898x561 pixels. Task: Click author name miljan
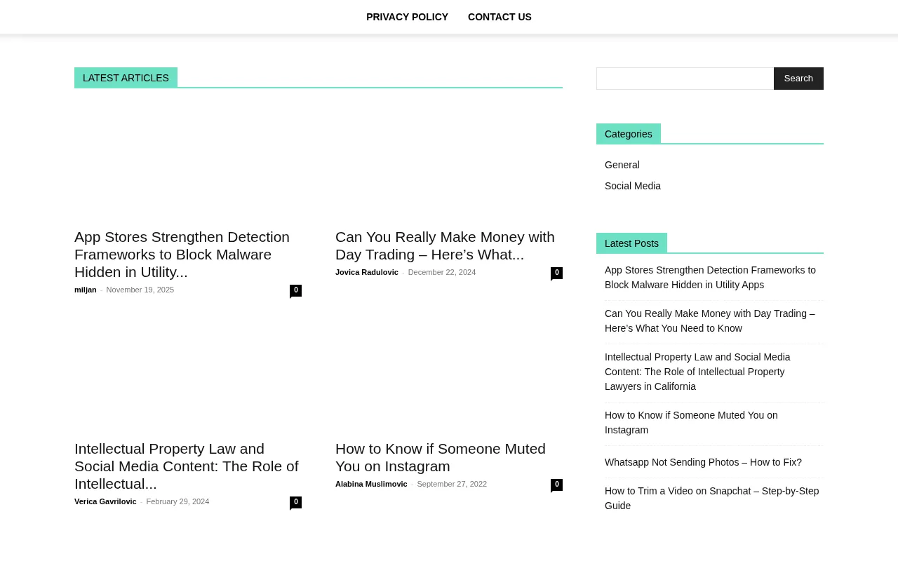[x=86, y=290]
